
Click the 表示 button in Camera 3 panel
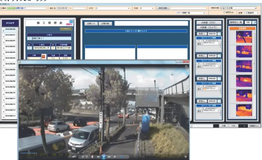coord(199,89)
